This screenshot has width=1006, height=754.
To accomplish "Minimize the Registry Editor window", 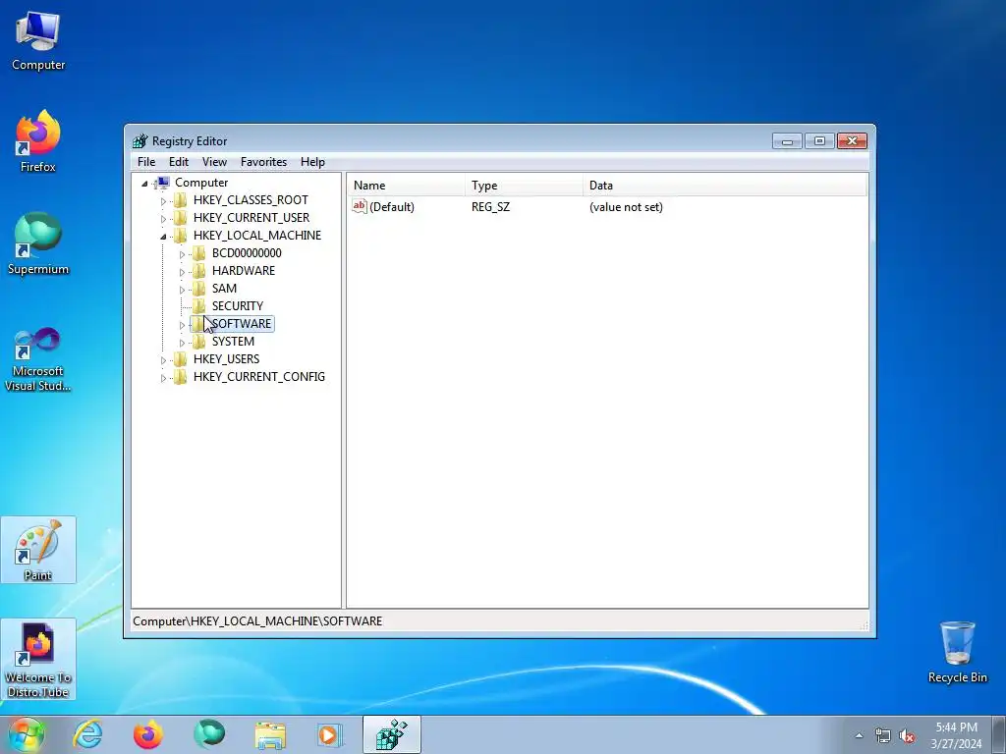I will click(x=787, y=141).
